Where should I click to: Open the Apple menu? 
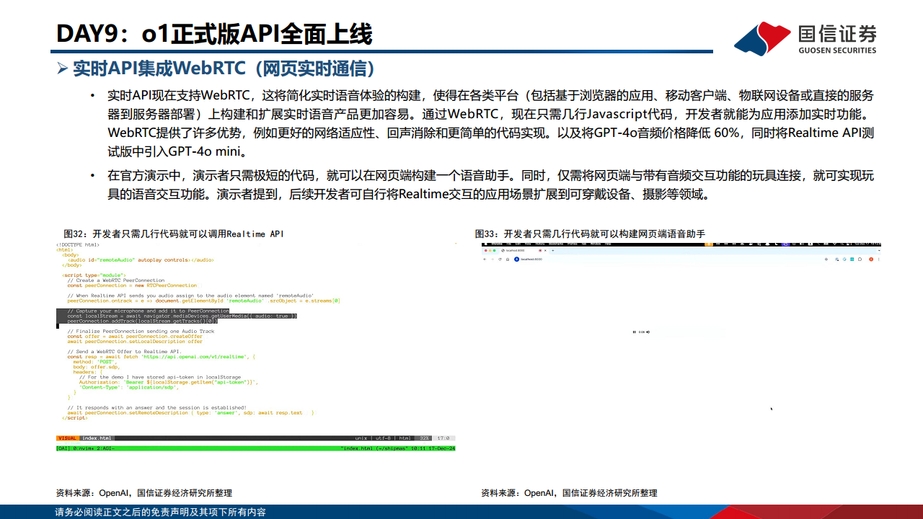point(486,244)
